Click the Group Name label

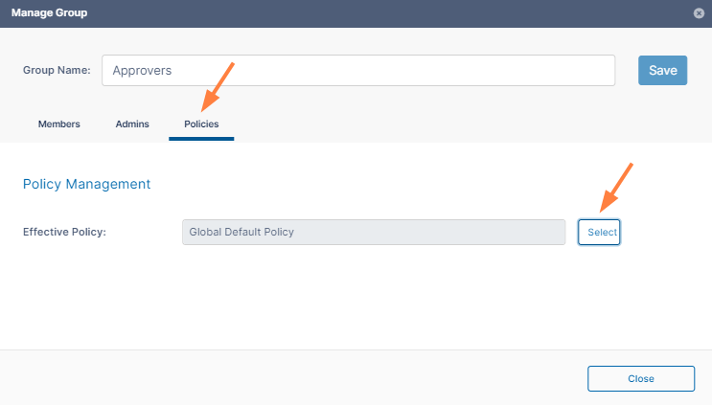pos(57,70)
